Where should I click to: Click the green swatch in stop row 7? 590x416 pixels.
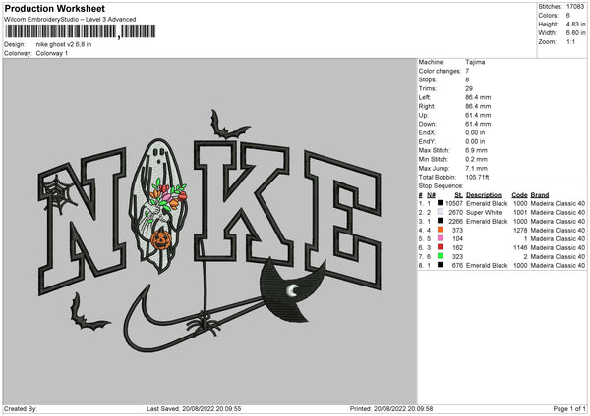point(441,256)
